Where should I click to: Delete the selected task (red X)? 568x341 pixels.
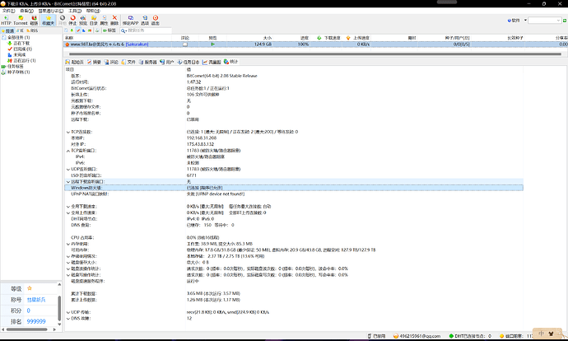(114, 20)
